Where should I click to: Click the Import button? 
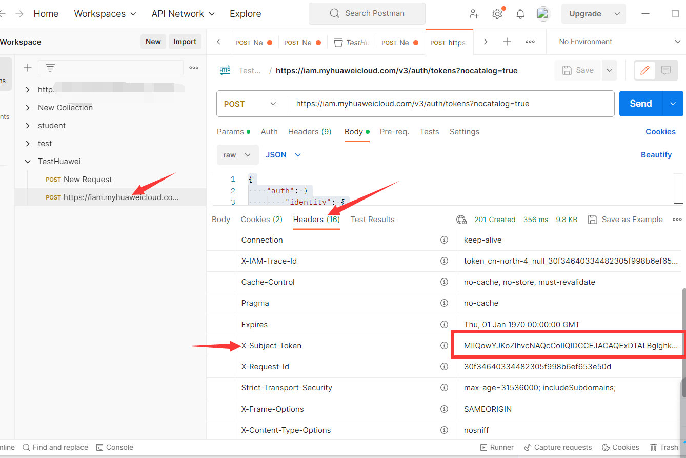pyautogui.click(x=185, y=42)
